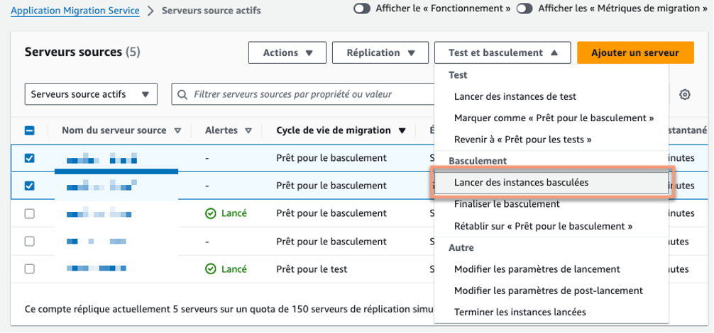Viewport: 714px width, 333px height.
Task: Uncheck the first server row checkbox
Action: pyautogui.click(x=30, y=158)
